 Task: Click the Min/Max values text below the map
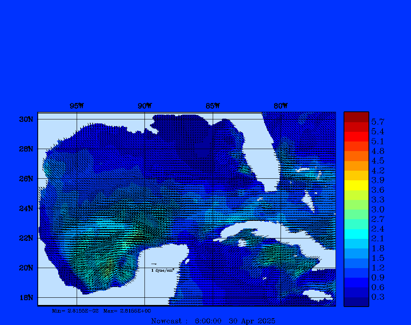click(x=101, y=311)
